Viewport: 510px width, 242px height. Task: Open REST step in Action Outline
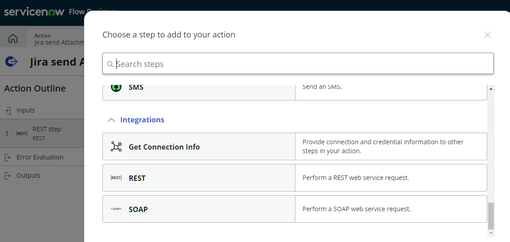coord(46,133)
